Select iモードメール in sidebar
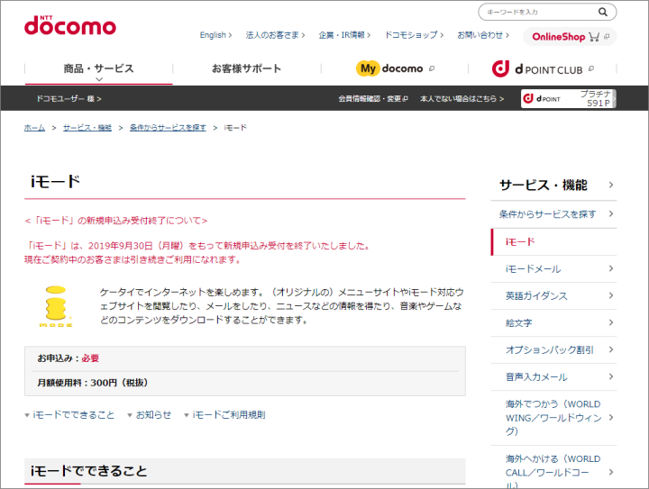The image size is (649, 489). (533, 268)
